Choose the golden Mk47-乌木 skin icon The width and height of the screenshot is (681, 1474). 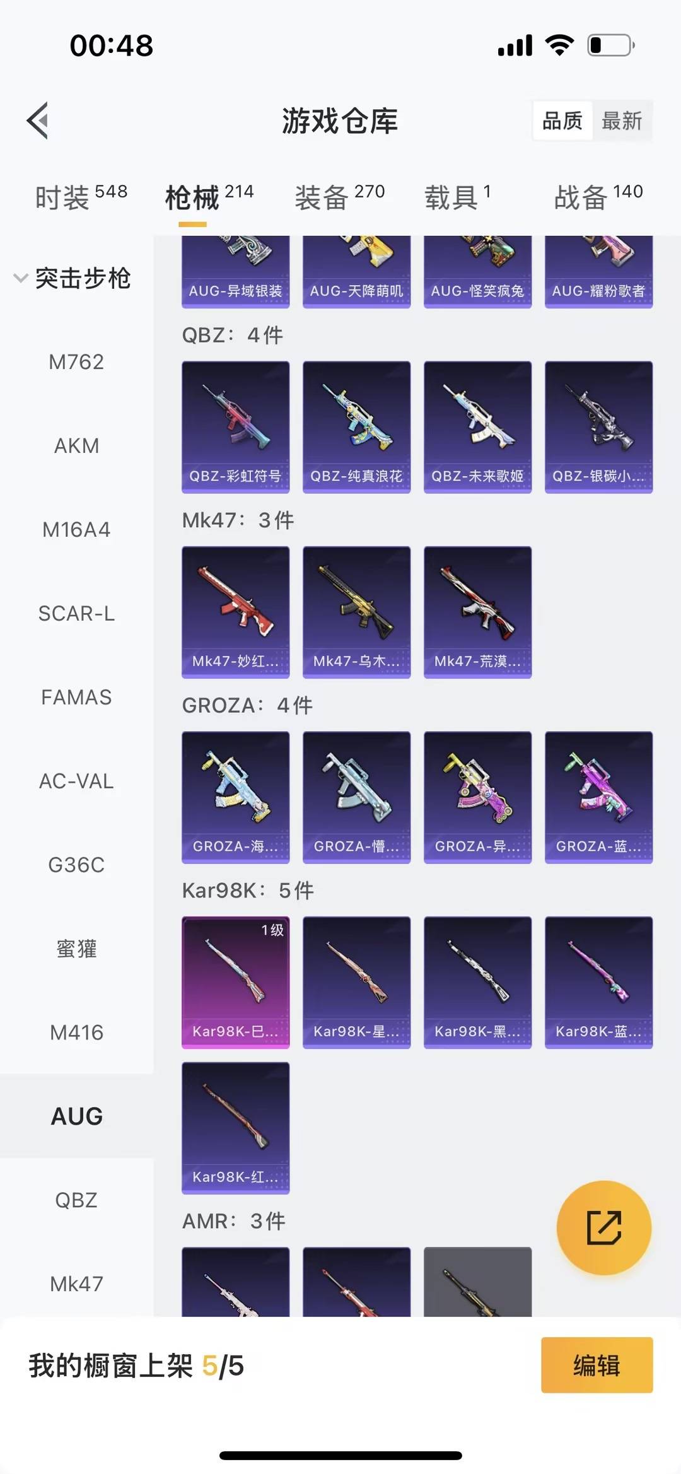(x=356, y=612)
